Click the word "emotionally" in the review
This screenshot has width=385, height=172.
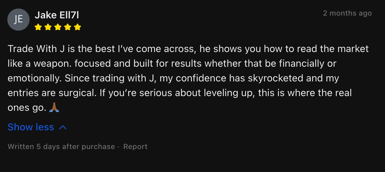pyautogui.click(x=34, y=78)
